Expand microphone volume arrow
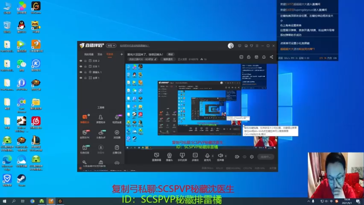Screen dimensions: 364x205 tap(212, 156)
